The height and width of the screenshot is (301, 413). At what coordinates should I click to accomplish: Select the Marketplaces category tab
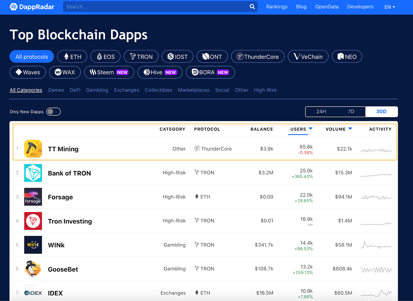(194, 90)
